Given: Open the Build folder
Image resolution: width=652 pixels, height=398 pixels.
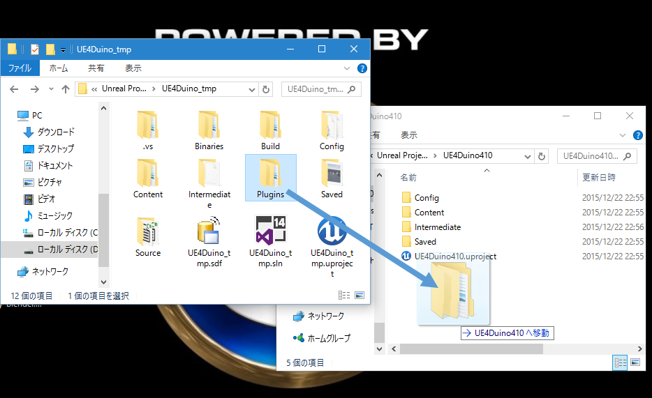Looking at the screenshot, I should [x=270, y=130].
